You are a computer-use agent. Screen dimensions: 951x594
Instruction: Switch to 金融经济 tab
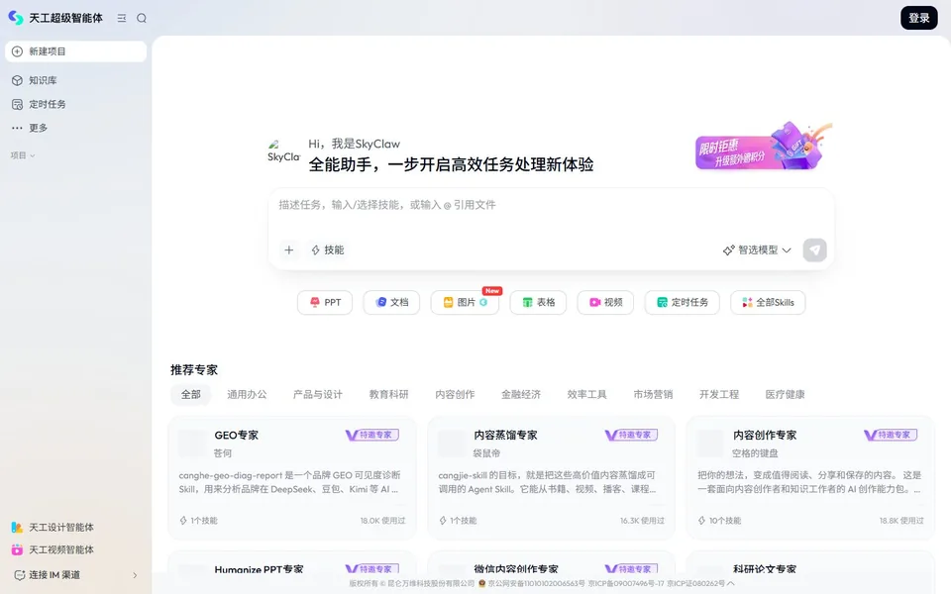pyautogui.click(x=521, y=395)
